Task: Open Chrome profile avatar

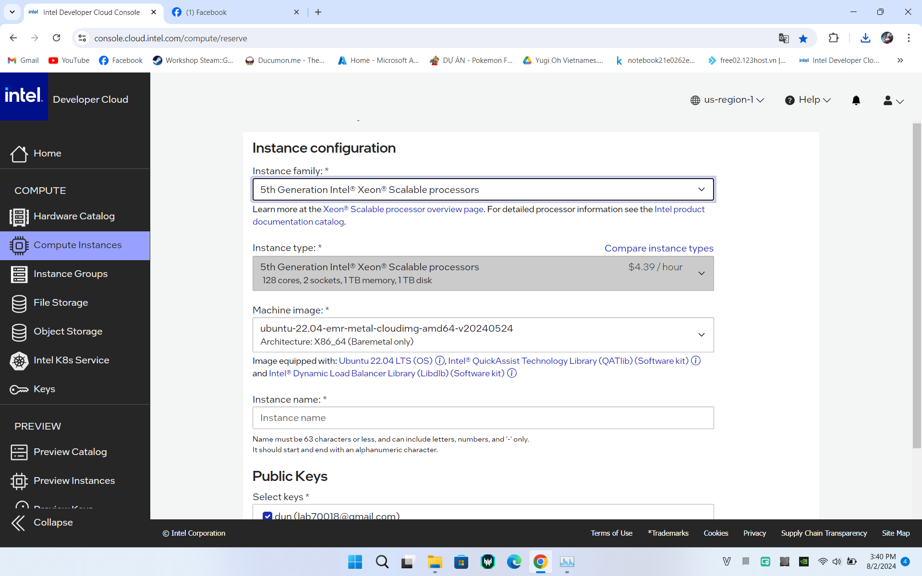Action: click(x=887, y=38)
